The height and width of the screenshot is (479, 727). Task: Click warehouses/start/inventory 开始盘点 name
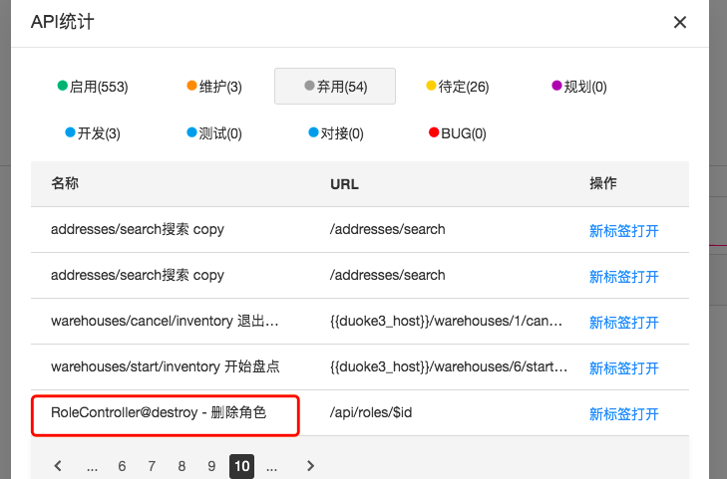click(x=166, y=366)
